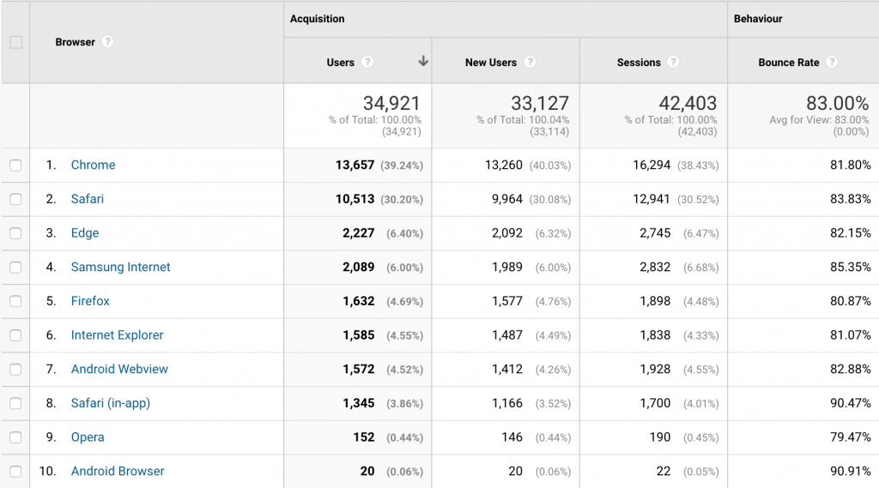Screen dimensions: 879x488
Task: Check the Chrome row checkbox
Action: pos(15,166)
